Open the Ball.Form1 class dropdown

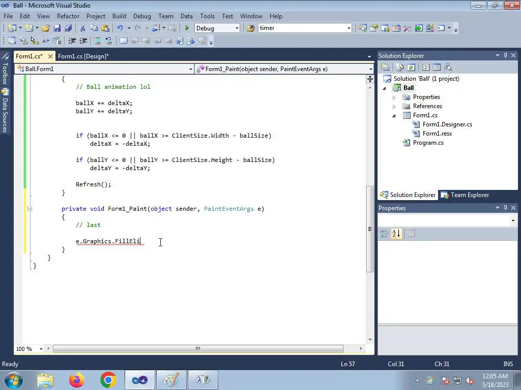coord(190,69)
